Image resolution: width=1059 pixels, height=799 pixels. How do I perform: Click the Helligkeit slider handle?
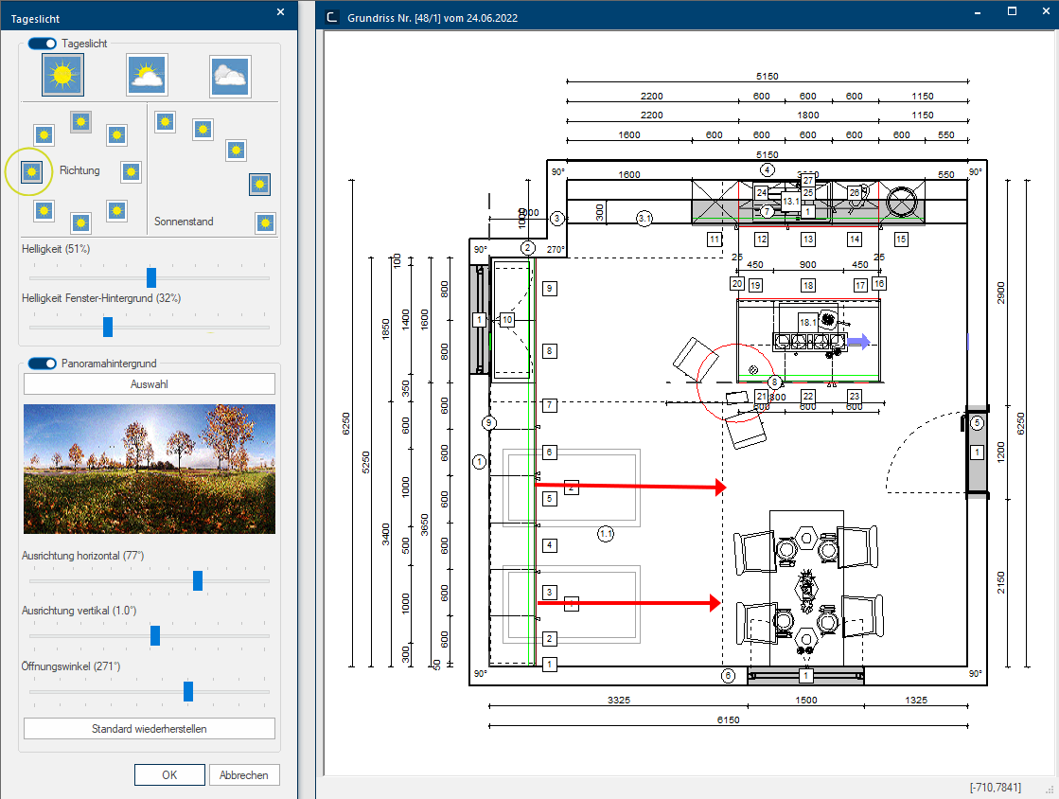click(x=151, y=277)
